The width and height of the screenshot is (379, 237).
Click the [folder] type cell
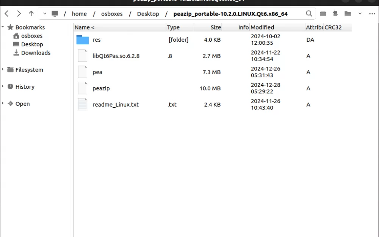point(179,40)
